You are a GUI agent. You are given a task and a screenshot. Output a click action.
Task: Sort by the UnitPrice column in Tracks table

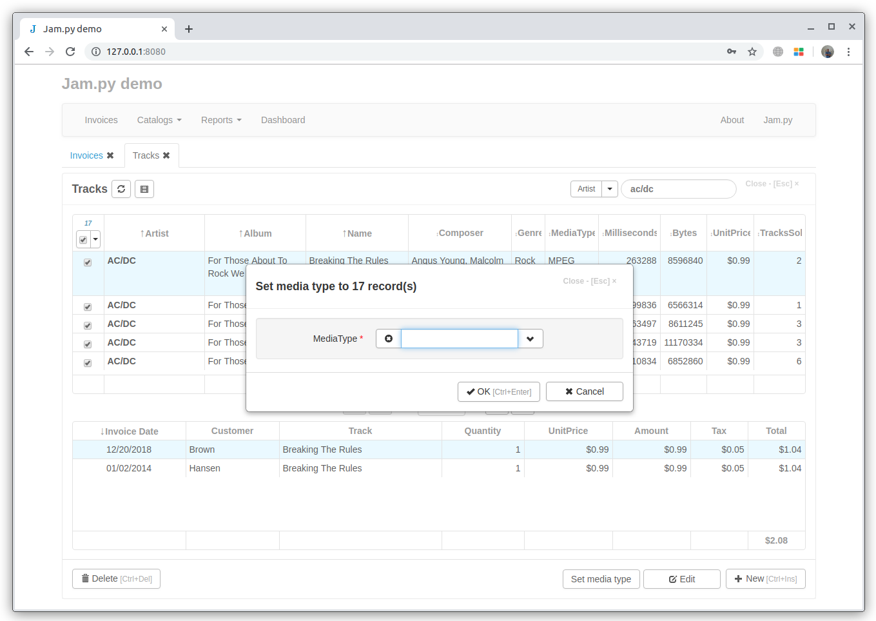[730, 233]
